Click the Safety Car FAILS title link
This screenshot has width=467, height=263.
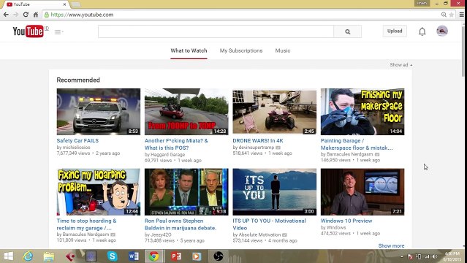77,140
